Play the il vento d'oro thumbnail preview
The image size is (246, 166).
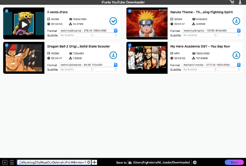coord(24,24)
